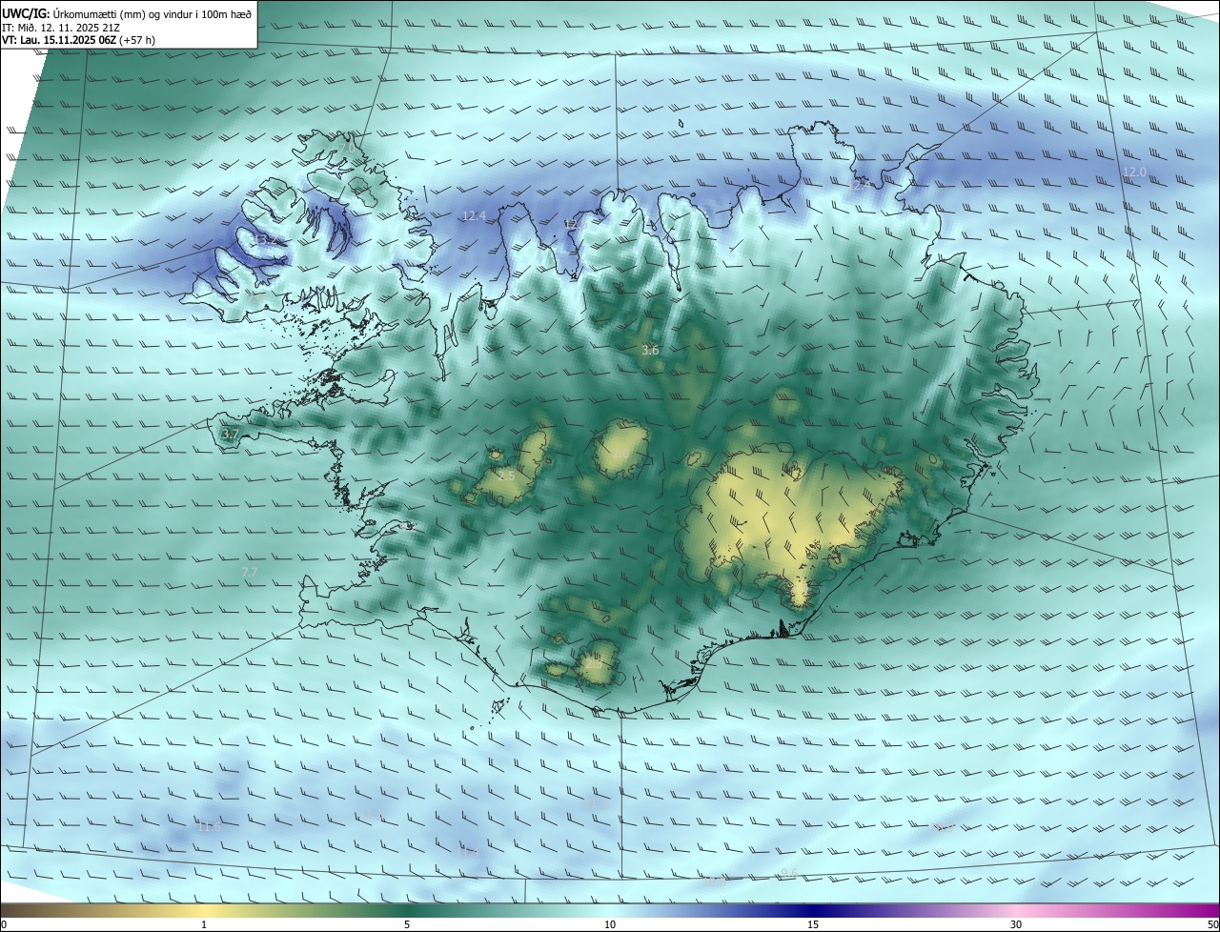Click the 3.7 value label on Snæfellsnes peninsula
The image size is (1220, 932).
(x=230, y=435)
